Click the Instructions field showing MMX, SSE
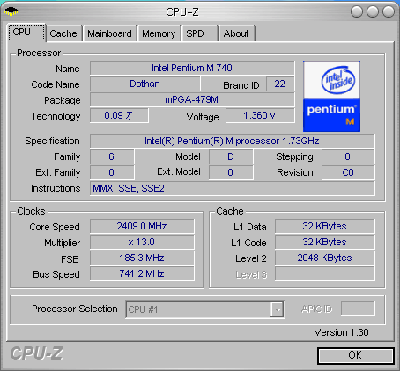This screenshot has height=371, width=400. pyautogui.click(x=232, y=188)
